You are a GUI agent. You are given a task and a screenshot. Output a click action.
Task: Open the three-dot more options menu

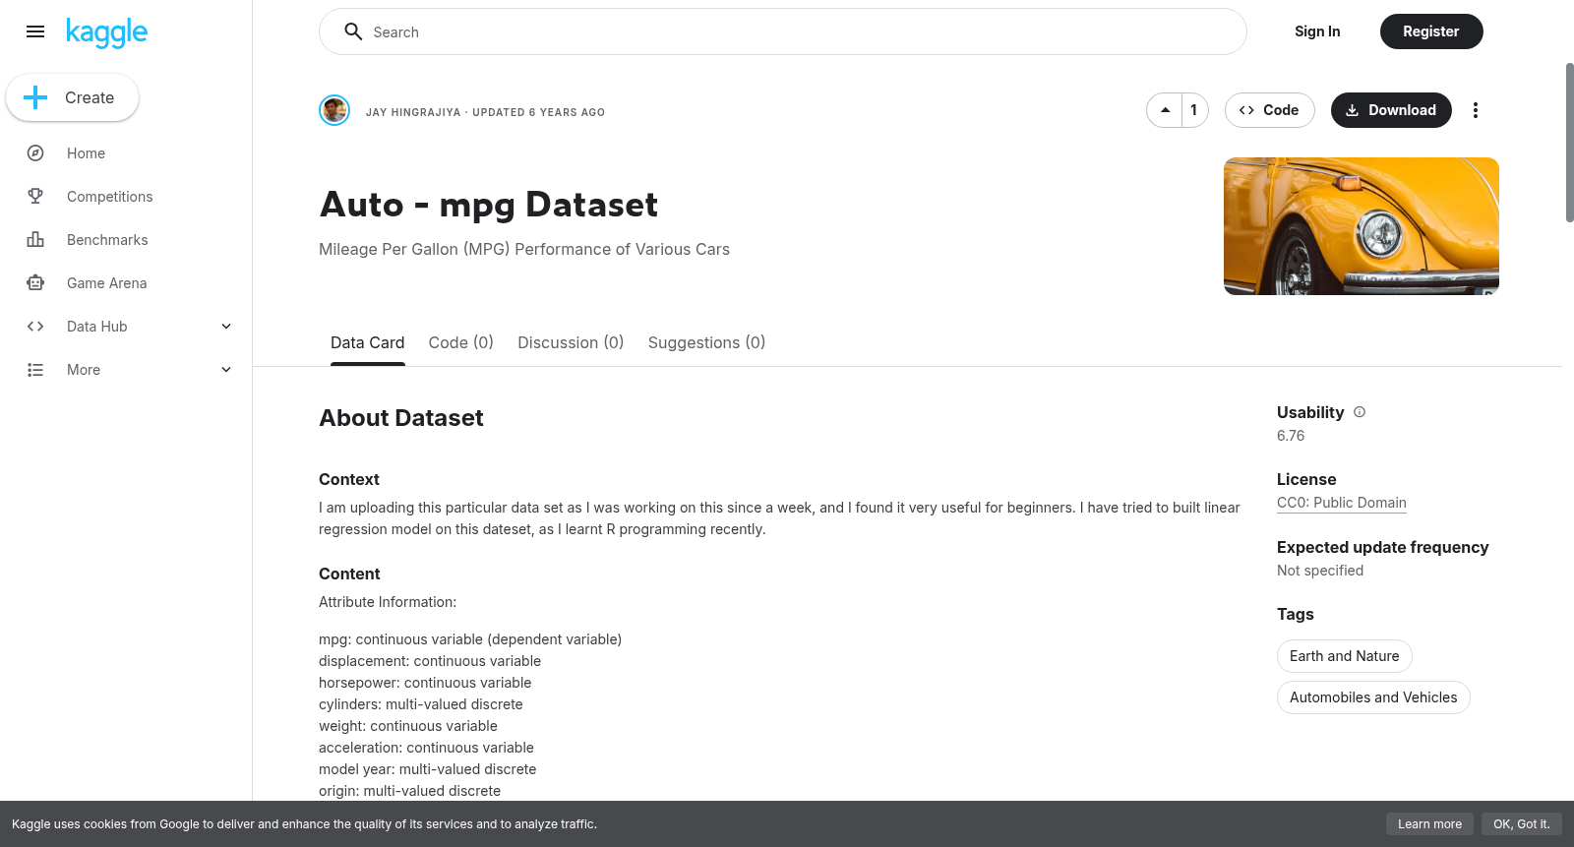point(1475,110)
